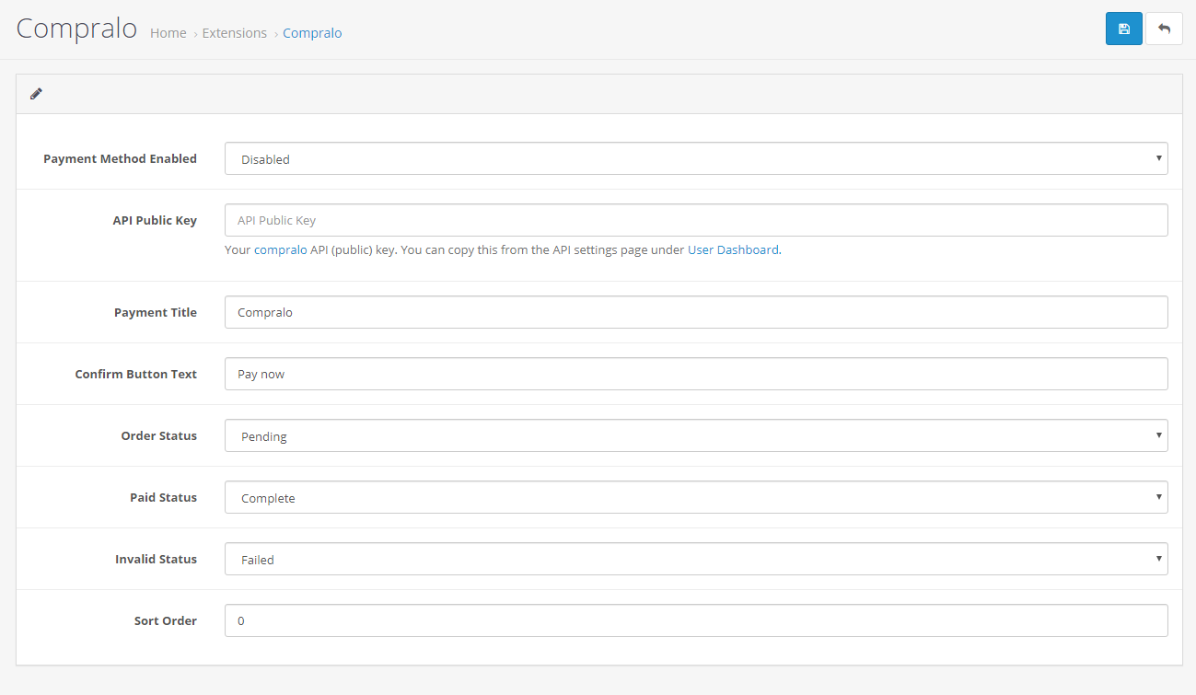Open the Payment Method Enabled dropdown

pos(696,158)
